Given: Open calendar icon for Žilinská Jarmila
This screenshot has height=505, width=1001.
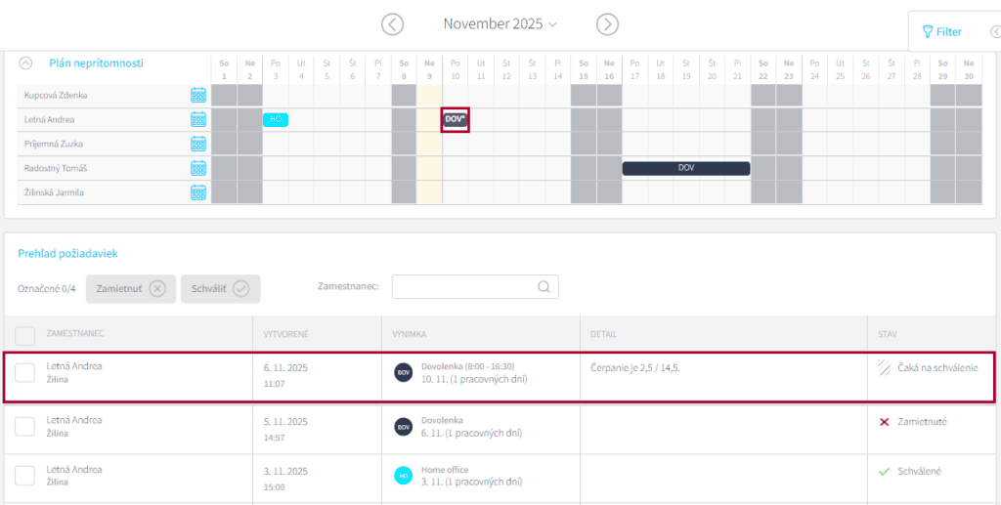Looking at the screenshot, I should [x=198, y=192].
